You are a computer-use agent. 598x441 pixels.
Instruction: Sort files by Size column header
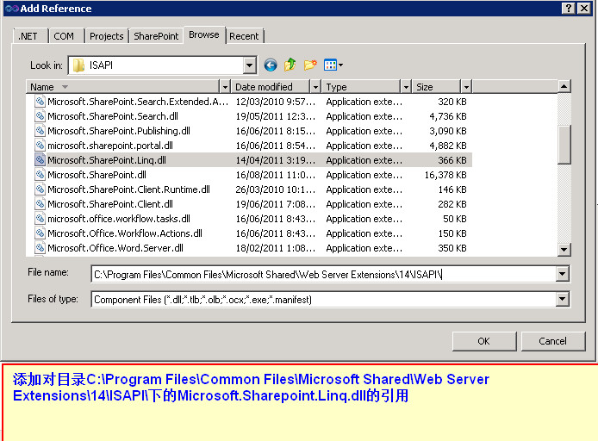436,87
